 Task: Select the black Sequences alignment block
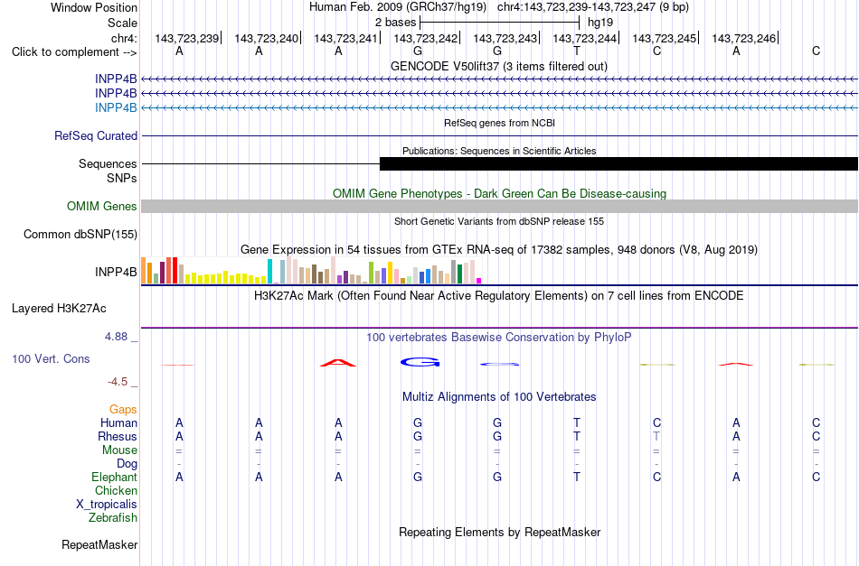618,163
